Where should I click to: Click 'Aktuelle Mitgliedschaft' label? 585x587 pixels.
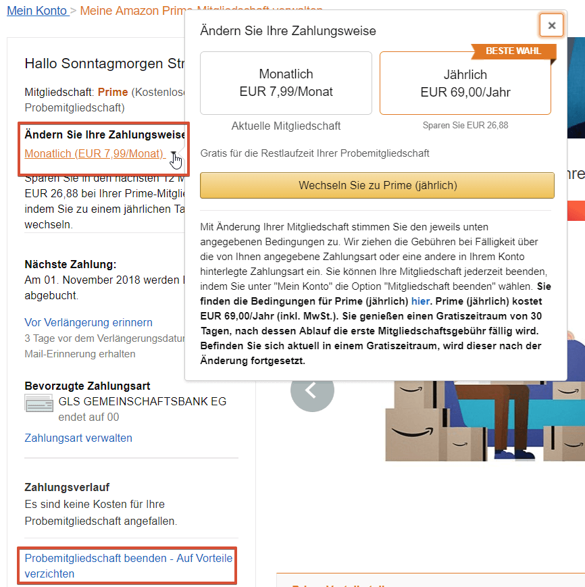point(286,126)
